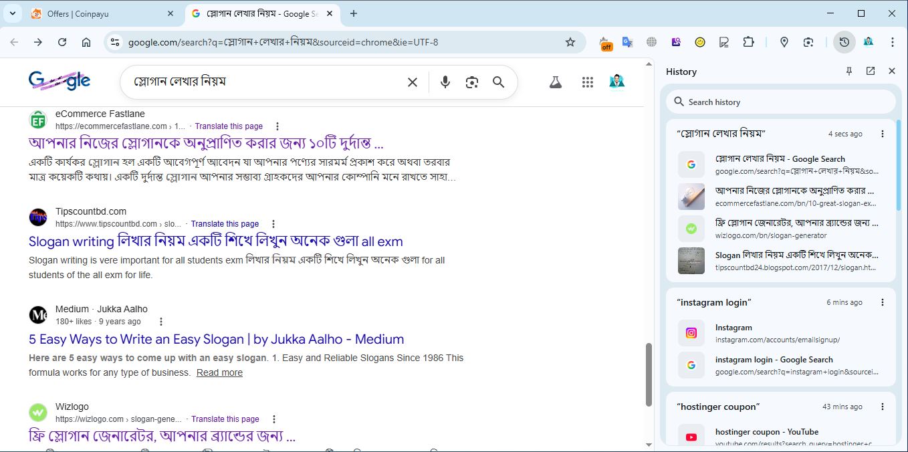
Task: Go back to previous page
Action: click(x=14, y=42)
